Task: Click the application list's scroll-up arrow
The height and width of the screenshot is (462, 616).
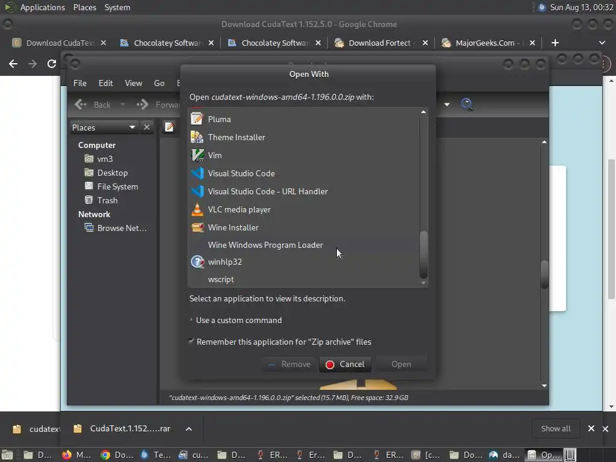Action: pos(423,112)
